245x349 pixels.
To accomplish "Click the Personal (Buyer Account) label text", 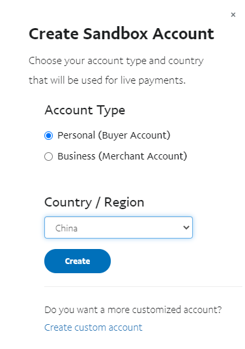I will (114, 135).
